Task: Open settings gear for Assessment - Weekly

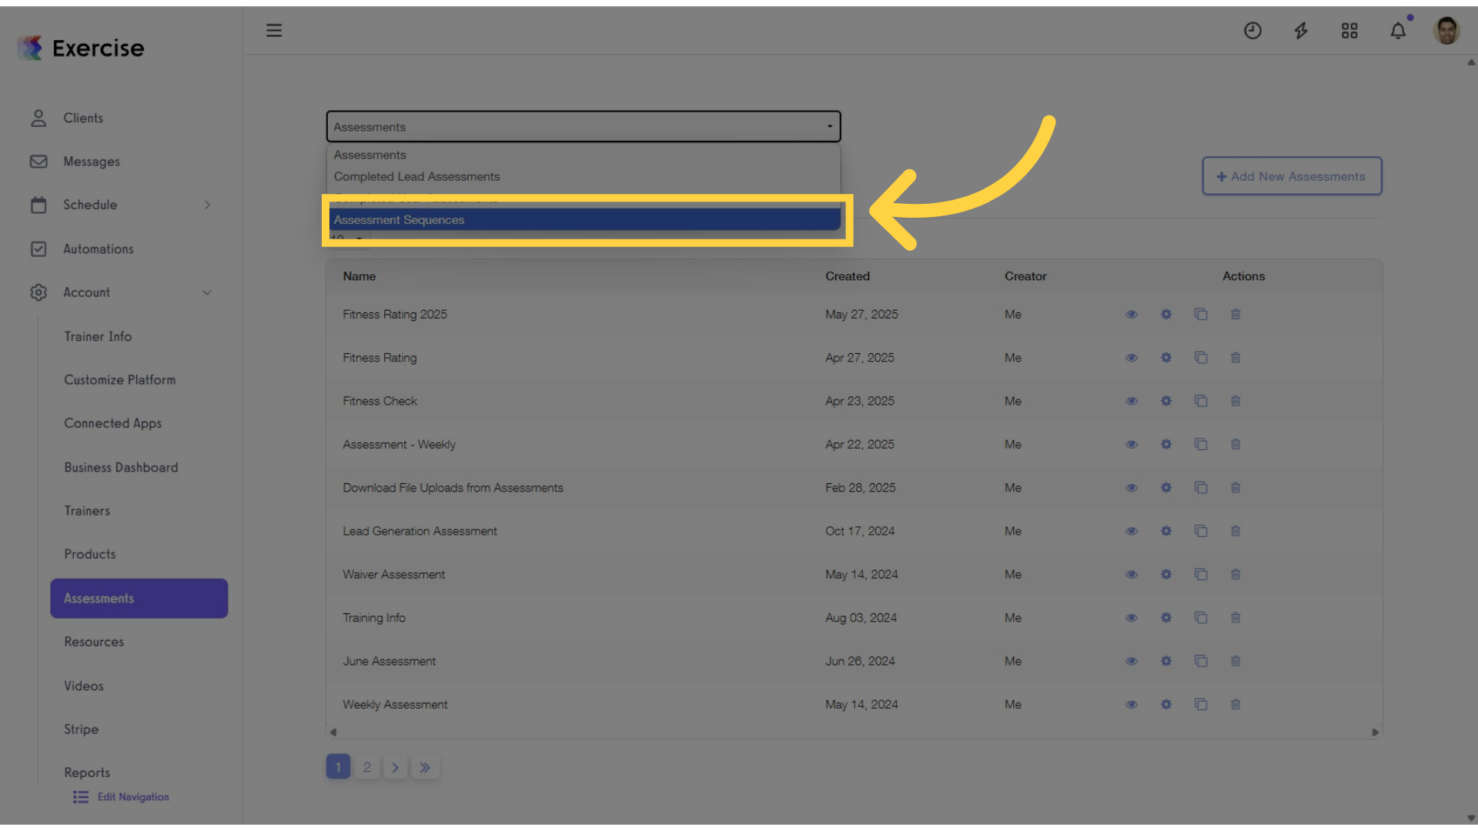Action: click(1166, 444)
